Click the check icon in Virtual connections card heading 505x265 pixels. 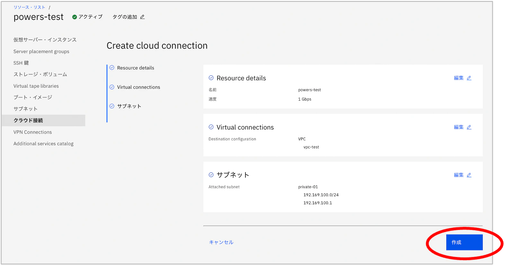pyautogui.click(x=211, y=127)
